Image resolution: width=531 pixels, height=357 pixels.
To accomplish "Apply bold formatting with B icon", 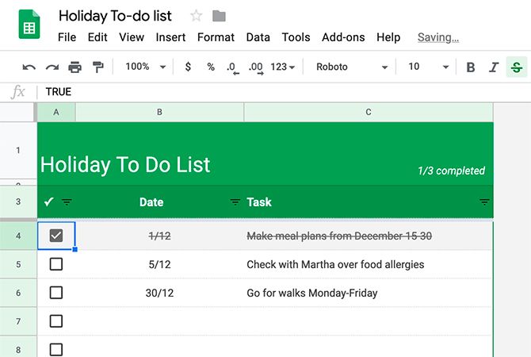I will tap(471, 67).
